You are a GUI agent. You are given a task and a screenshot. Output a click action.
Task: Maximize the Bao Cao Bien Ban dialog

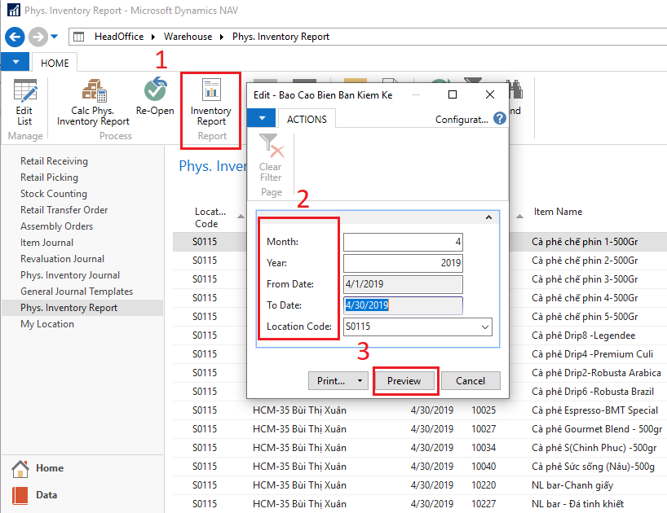[x=453, y=94]
